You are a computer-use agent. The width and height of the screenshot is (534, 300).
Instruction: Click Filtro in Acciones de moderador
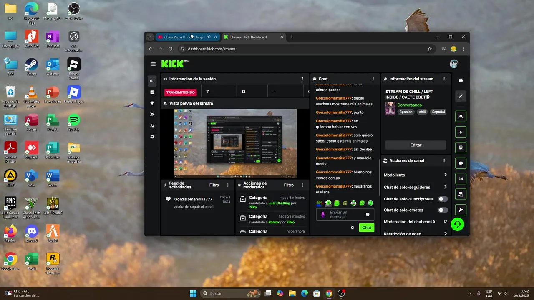[x=289, y=185]
